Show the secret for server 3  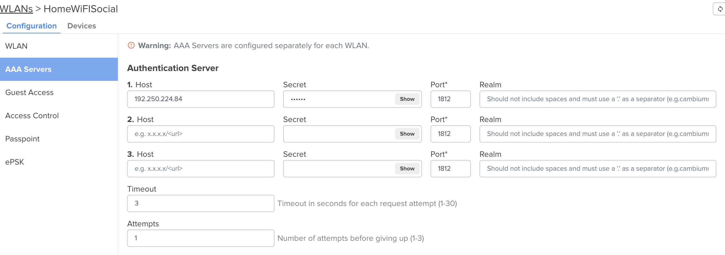click(x=407, y=169)
